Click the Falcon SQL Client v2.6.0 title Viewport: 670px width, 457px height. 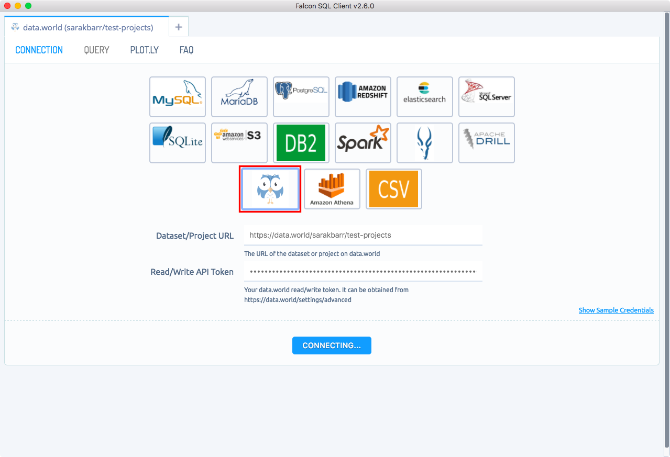click(x=335, y=6)
